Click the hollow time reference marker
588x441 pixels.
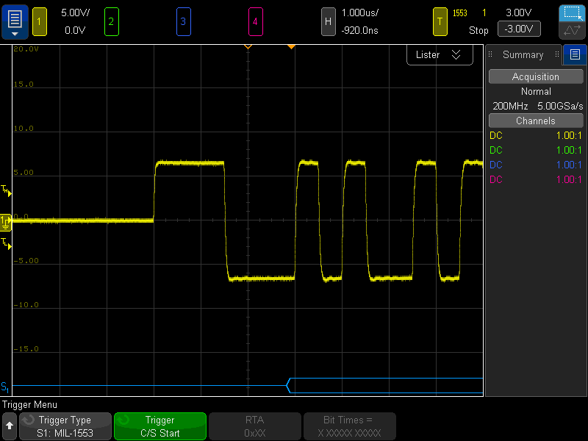(x=248, y=47)
